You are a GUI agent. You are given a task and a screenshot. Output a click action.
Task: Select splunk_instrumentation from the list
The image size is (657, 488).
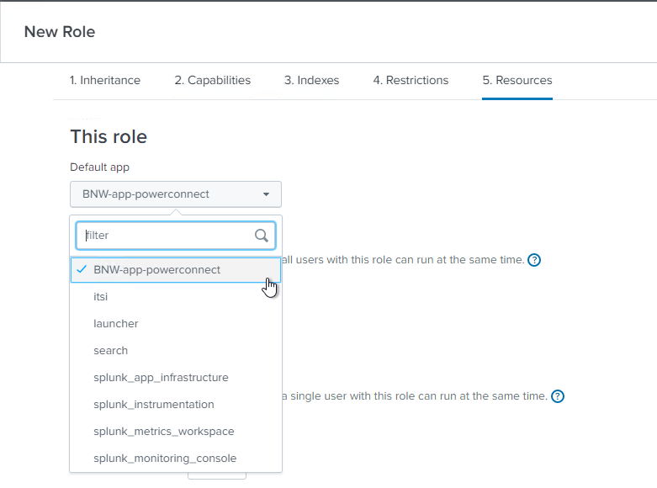pyautogui.click(x=154, y=405)
